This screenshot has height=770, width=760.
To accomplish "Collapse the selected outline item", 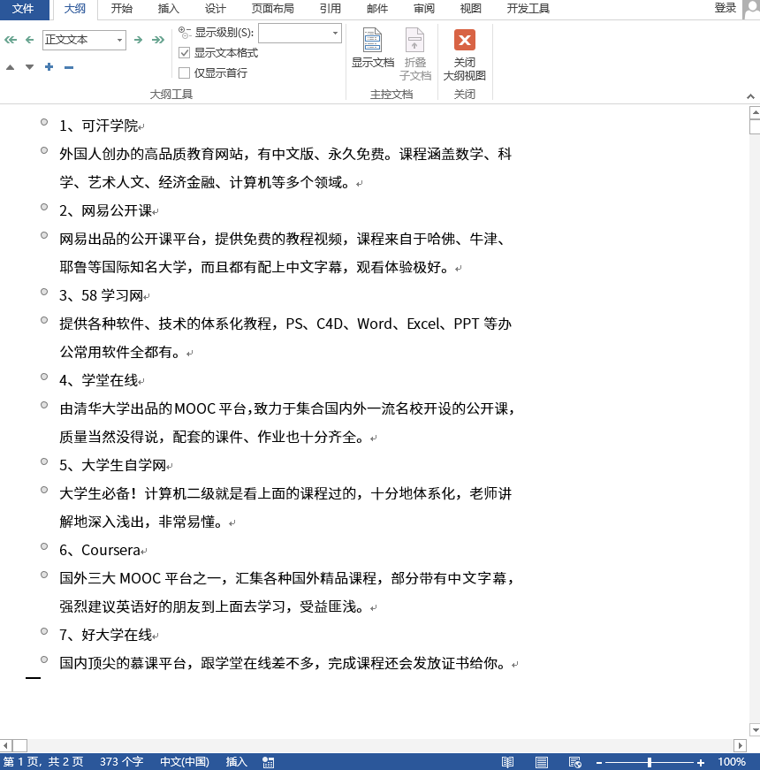I will click(68, 67).
